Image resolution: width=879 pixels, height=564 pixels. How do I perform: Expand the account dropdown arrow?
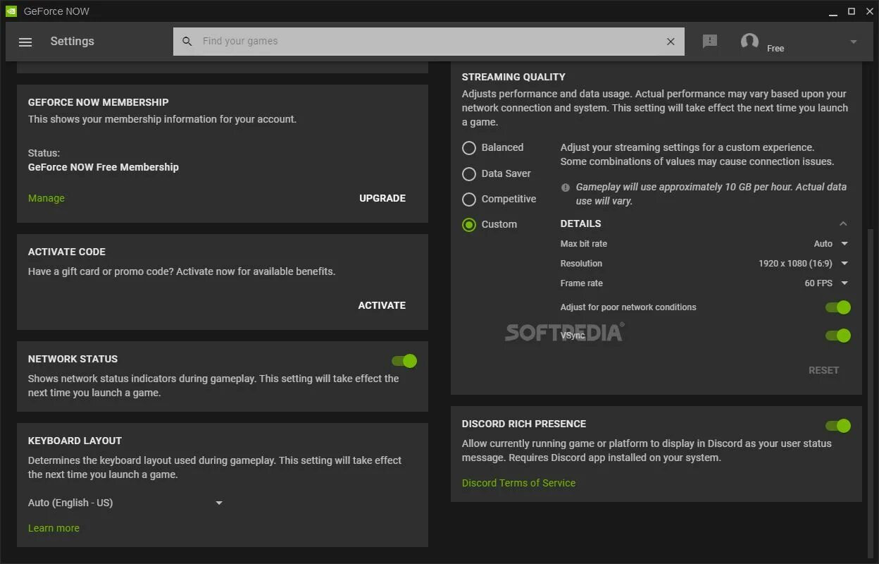click(854, 42)
